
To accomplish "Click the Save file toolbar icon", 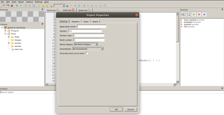I will (4, 6).
